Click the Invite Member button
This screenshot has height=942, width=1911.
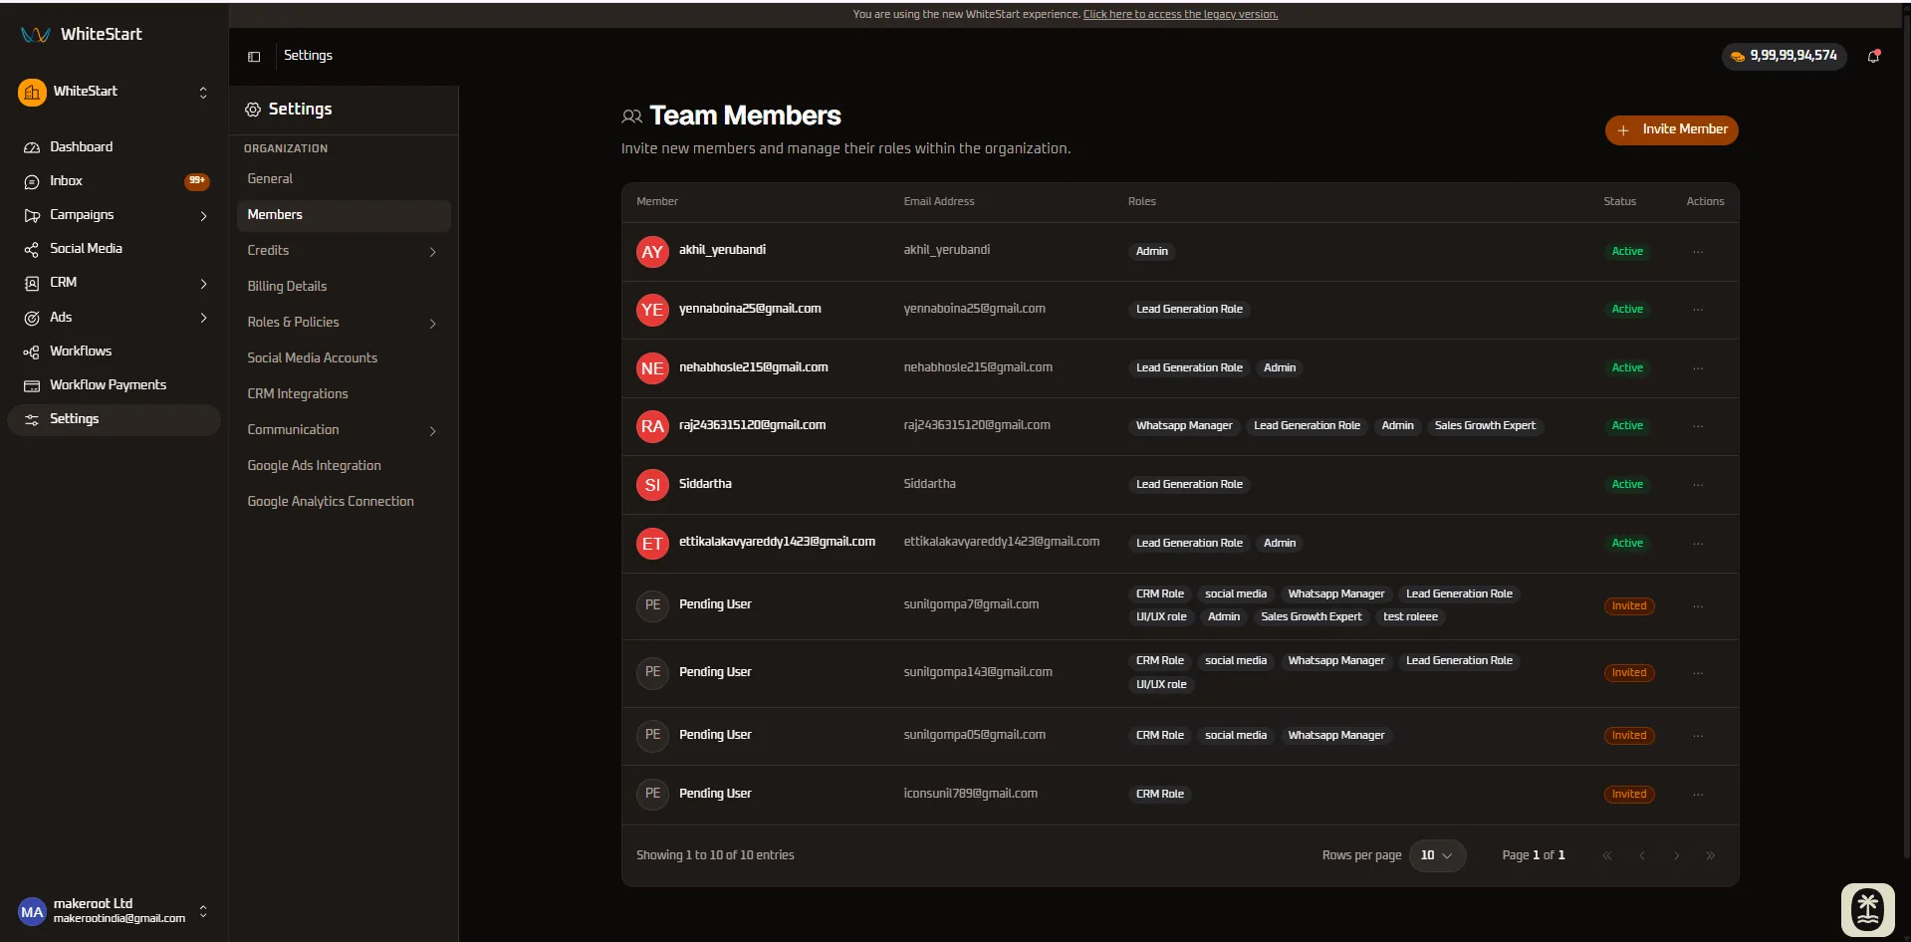coord(1671,130)
